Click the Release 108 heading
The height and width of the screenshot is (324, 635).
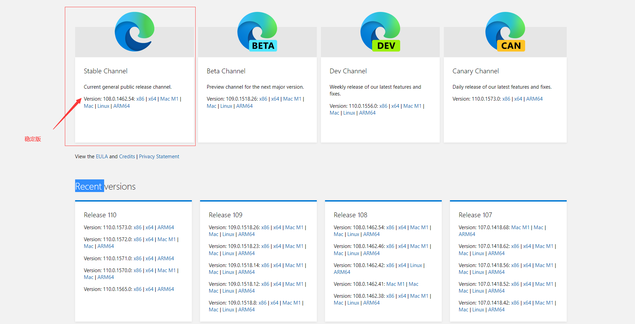(350, 215)
